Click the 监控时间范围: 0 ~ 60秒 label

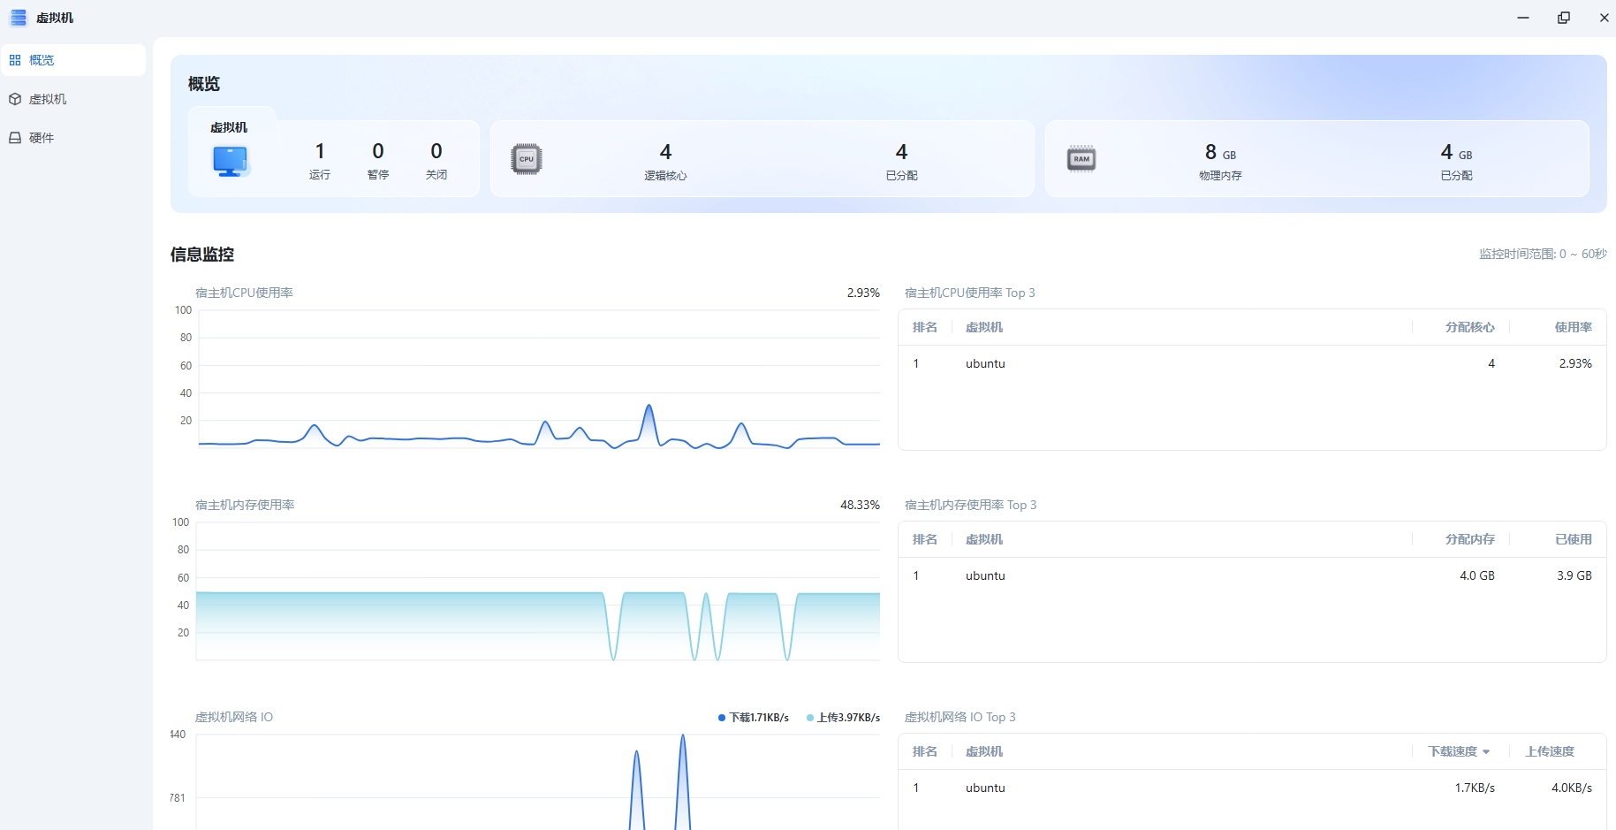(x=1543, y=255)
